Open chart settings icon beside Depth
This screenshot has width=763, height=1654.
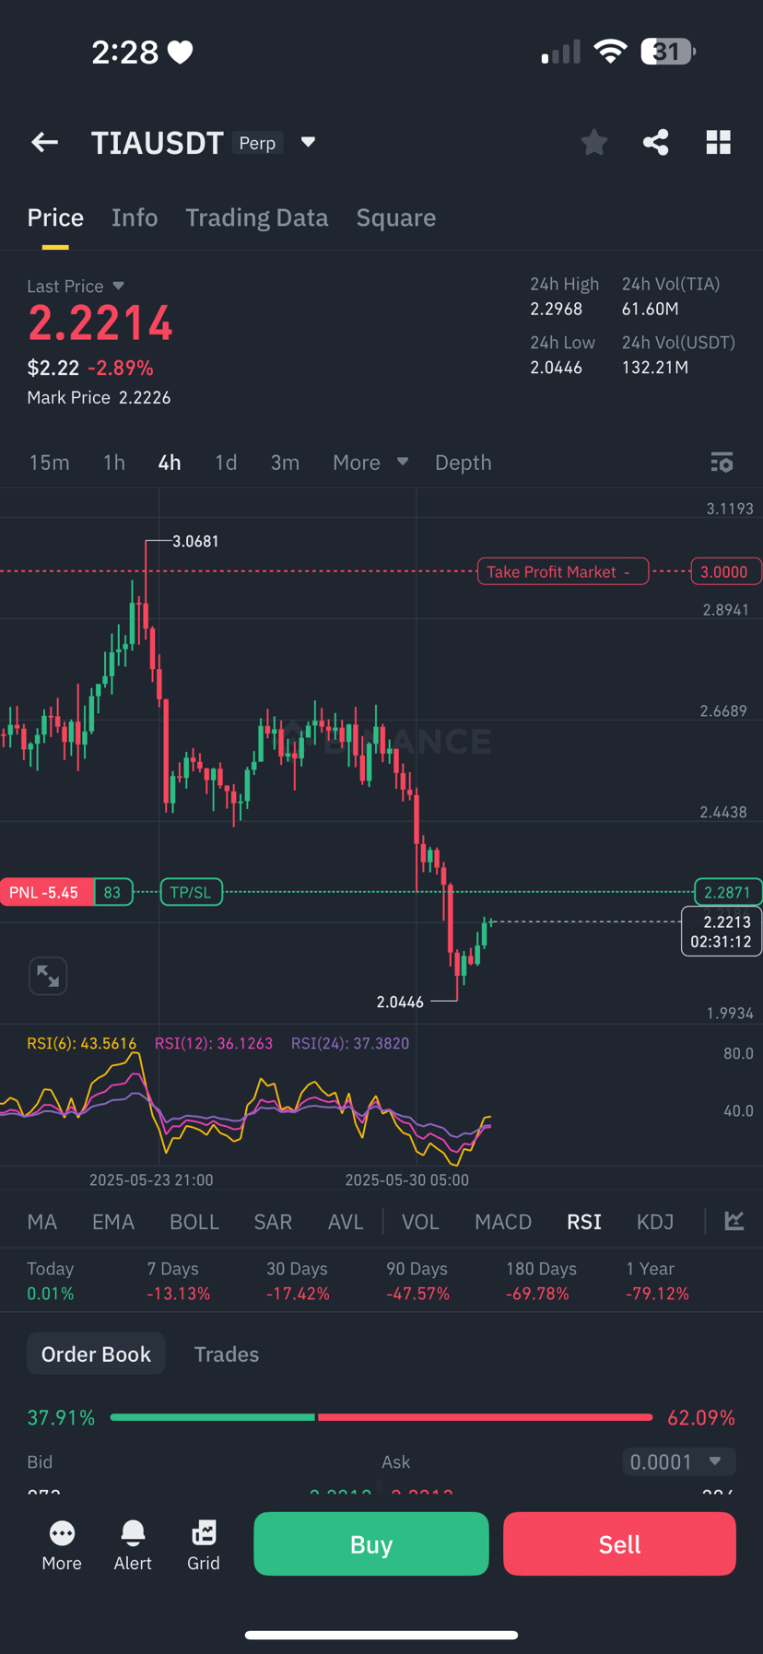click(x=722, y=463)
